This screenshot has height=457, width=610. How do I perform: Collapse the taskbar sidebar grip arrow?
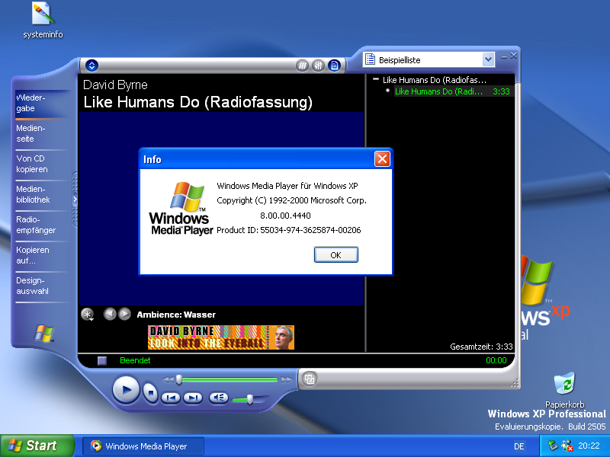tap(75, 200)
